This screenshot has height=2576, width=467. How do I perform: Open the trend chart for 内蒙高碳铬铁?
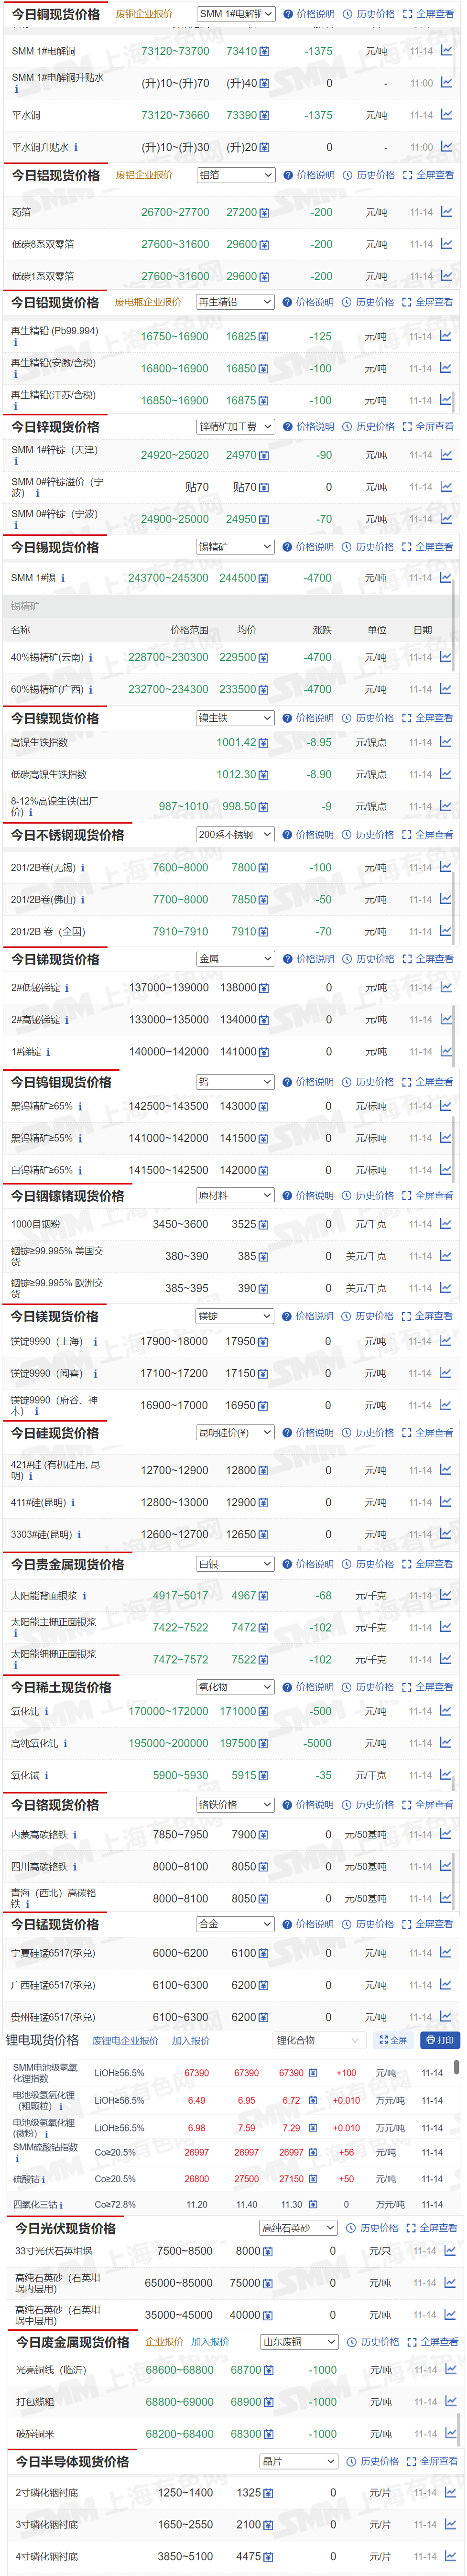pyautogui.click(x=446, y=1835)
